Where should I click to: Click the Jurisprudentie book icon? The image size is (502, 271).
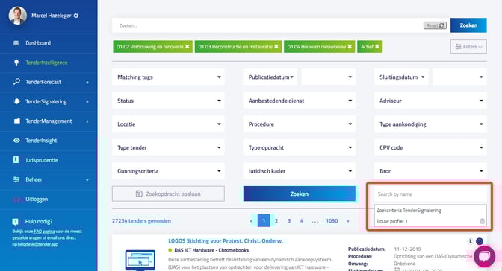(16, 160)
